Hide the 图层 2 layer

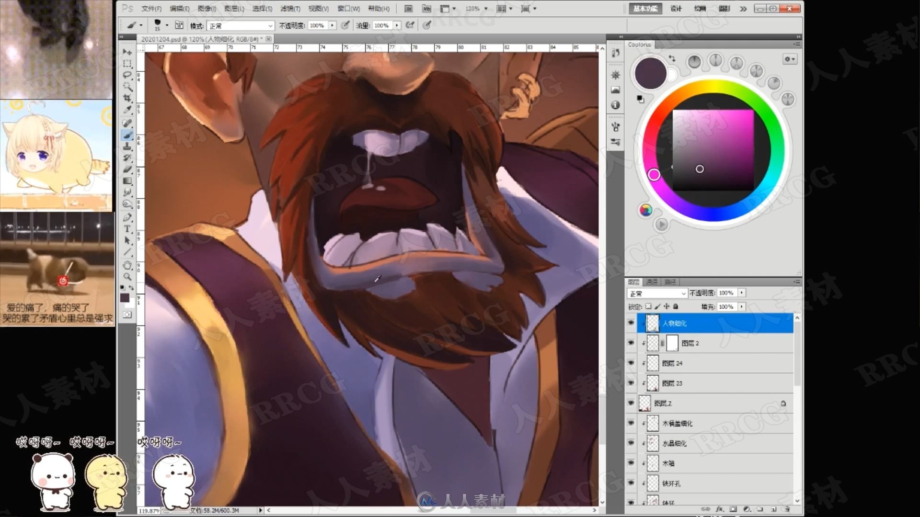coord(631,343)
